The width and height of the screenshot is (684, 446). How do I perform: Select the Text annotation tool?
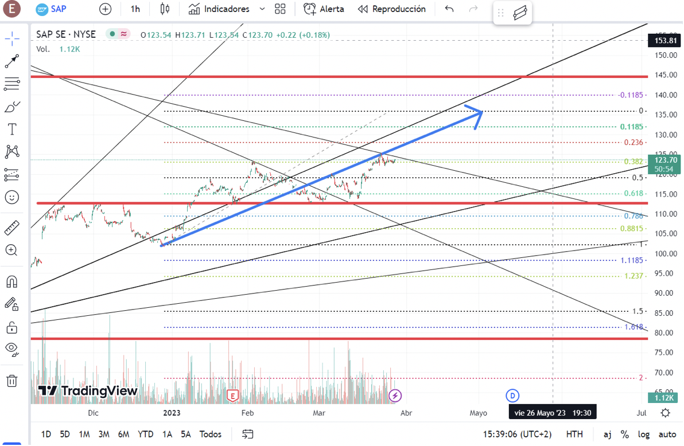click(12, 129)
